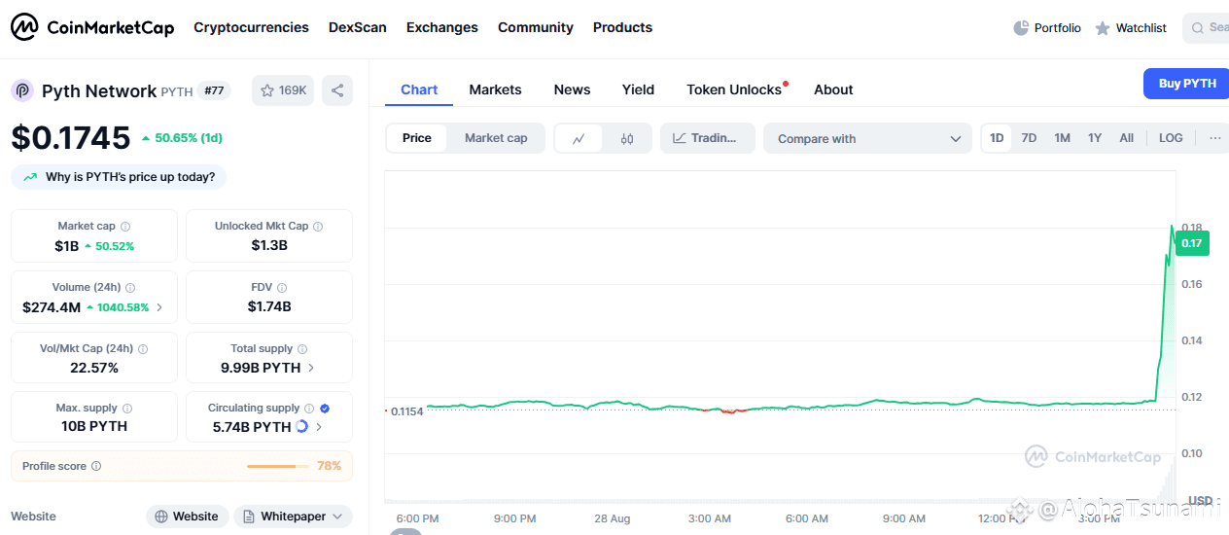Switch to the Token Unlocks tab
This screenshot has width=1229, height=535.
[x=734, y=89]
